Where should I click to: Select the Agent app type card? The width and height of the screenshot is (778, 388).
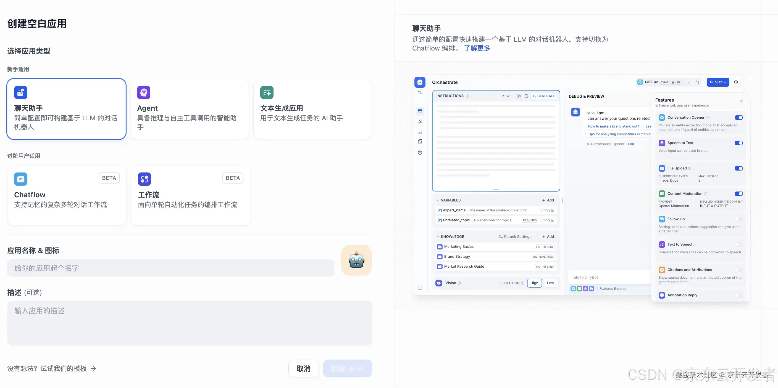point(189,109)
